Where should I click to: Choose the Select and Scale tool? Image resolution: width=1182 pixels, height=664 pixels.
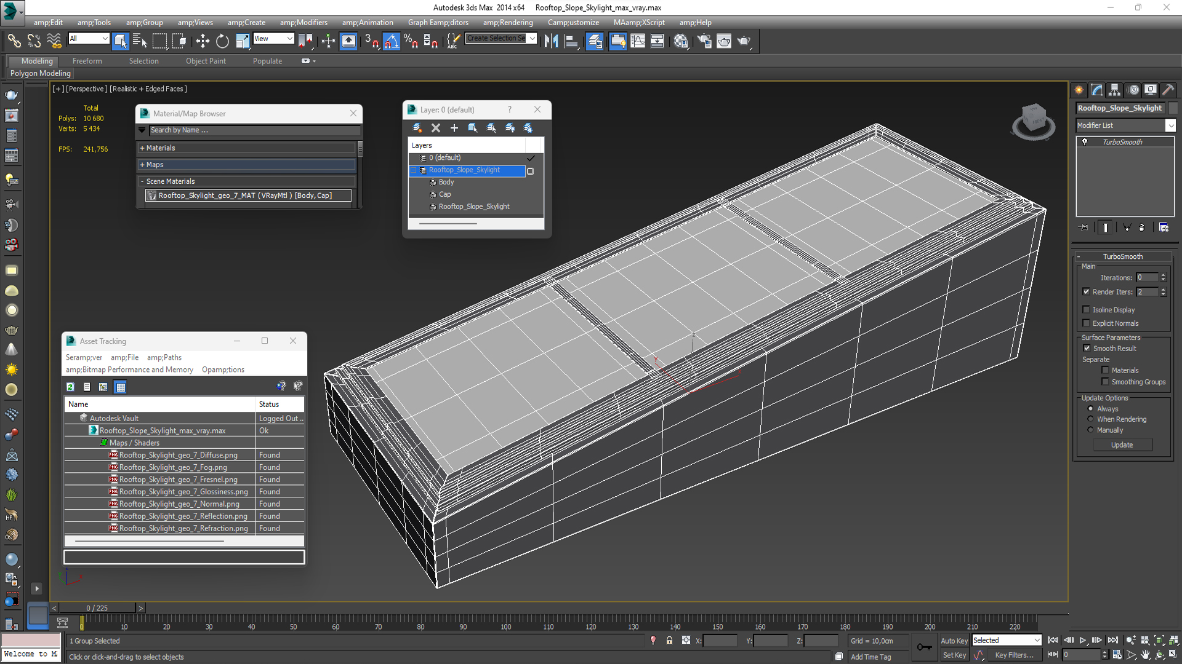point(243,41)
